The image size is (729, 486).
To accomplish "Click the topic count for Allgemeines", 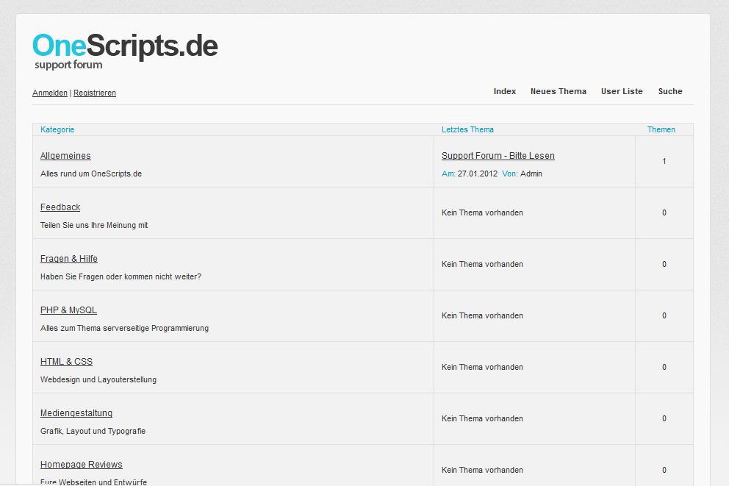I will [664, 161].
